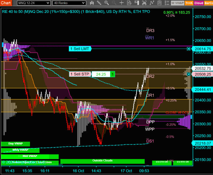213x175 pixels.
Task: Toggle the magenta Cloud toolbar button
Action: 199,3
